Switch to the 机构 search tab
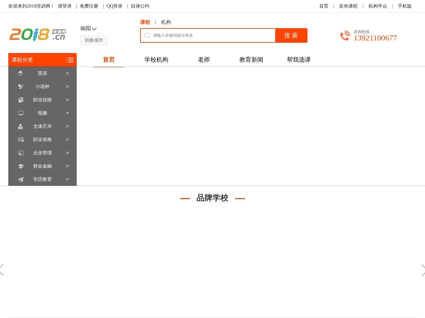 tap(166, 22)
